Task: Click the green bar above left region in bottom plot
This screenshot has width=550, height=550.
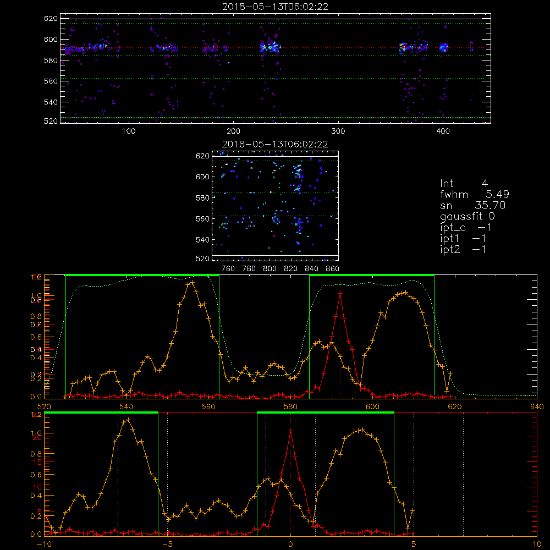Action: pyautogui.click(x=101, y=413)
